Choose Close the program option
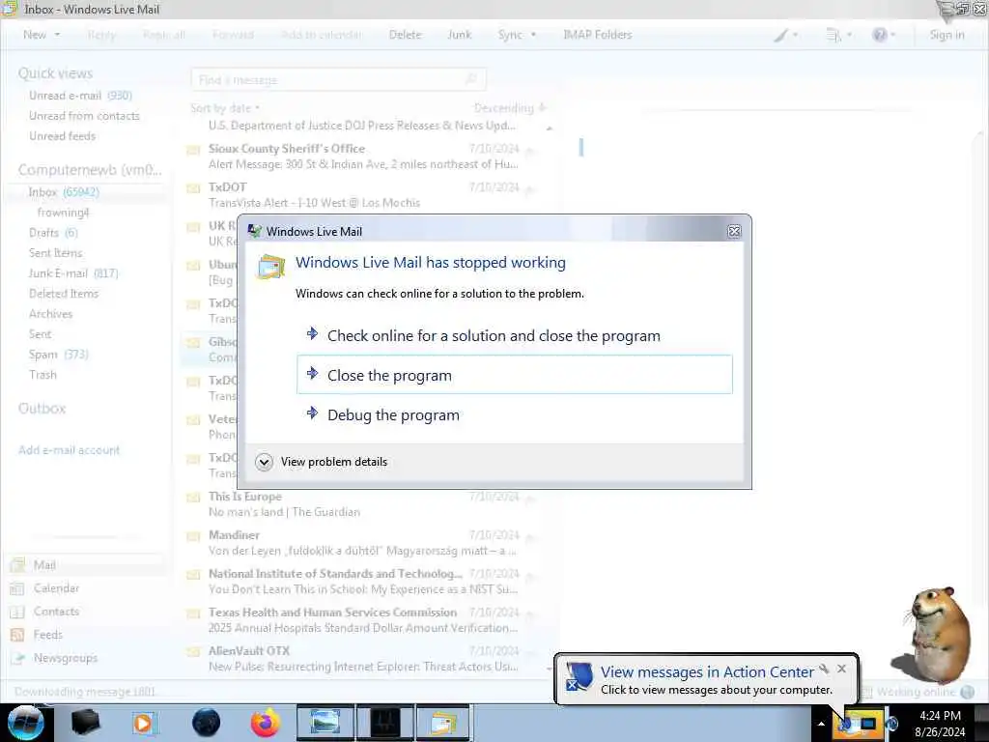 (x=514, y=375)
